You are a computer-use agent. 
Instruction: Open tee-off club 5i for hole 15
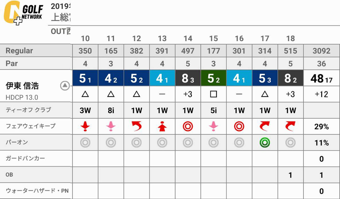click(x=214, y=110)
